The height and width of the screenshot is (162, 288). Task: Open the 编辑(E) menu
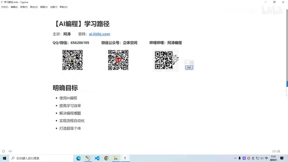coord(14,7)
